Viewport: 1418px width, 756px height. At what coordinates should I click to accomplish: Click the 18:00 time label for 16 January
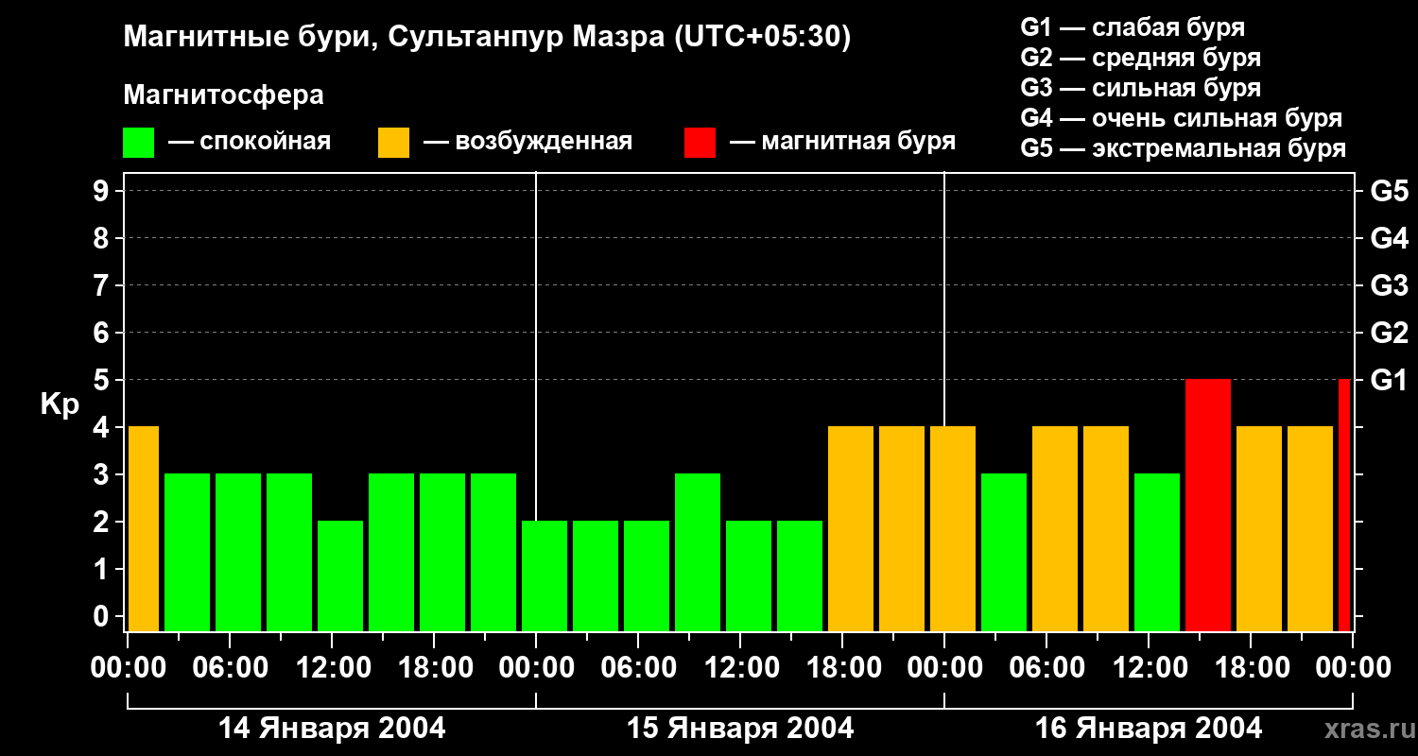pyautogui.click(x=1253, y=667)
